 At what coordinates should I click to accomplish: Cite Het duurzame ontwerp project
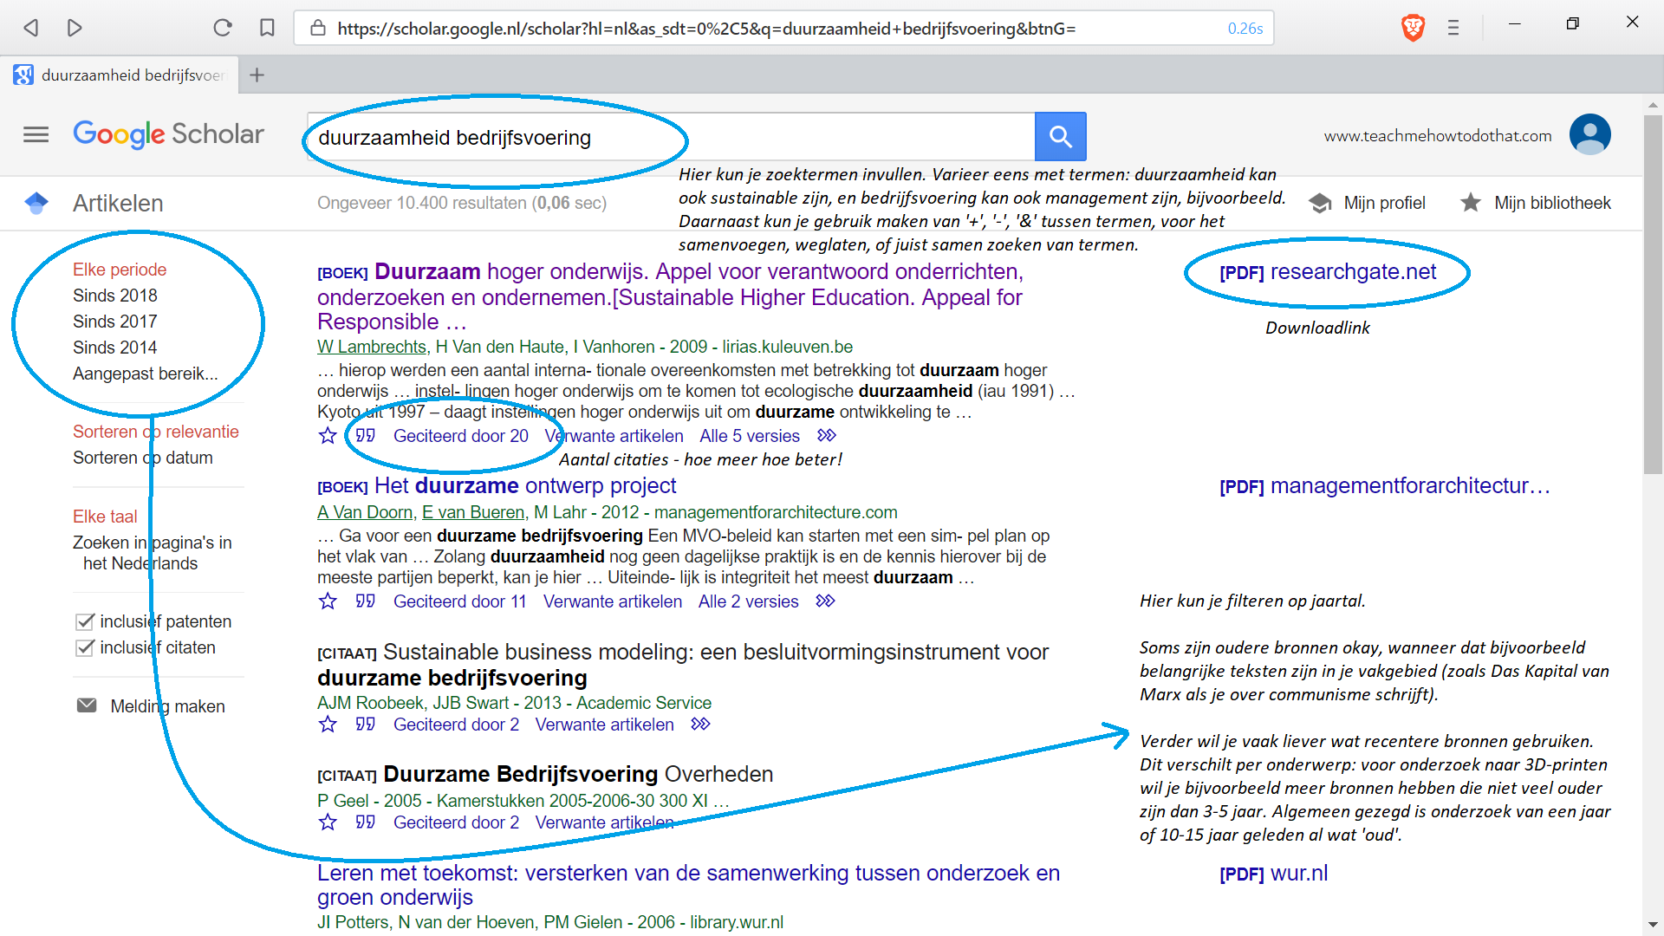click(365, 601)
